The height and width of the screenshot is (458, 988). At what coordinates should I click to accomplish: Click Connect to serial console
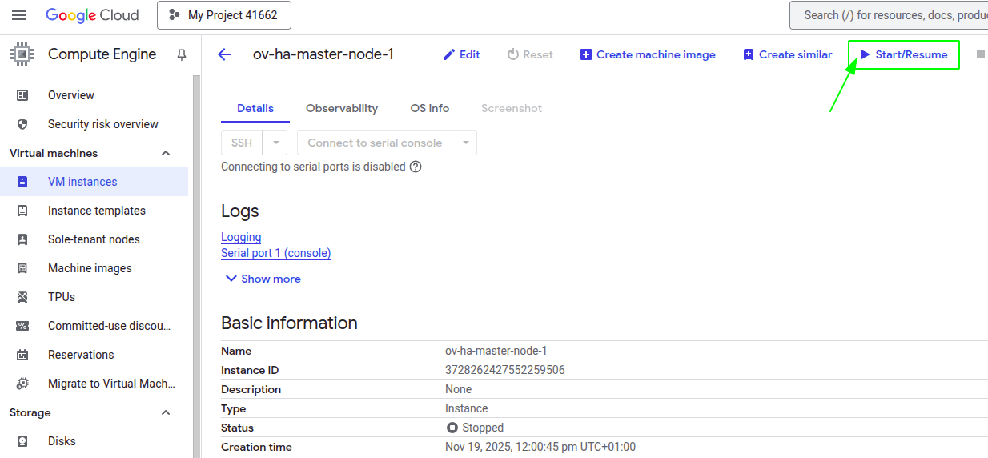click(x=375, y=143)
